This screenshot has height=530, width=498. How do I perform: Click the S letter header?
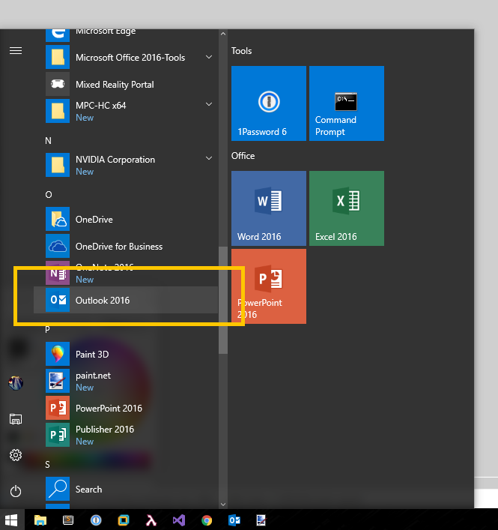[x=48, y=465]
